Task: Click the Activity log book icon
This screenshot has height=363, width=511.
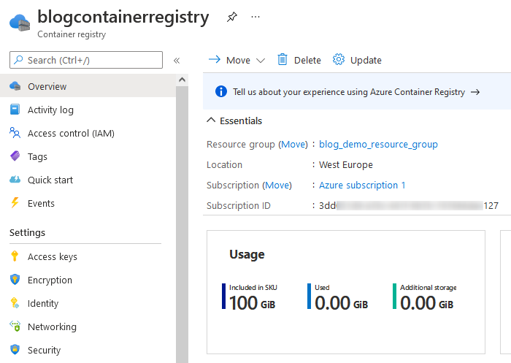Action: click(x=15, y=110)
